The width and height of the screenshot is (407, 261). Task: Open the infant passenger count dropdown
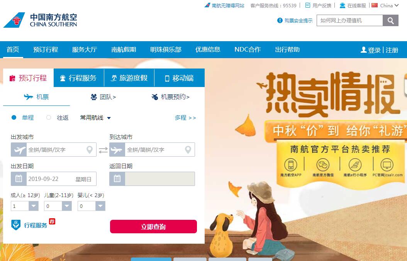point(100,206)
